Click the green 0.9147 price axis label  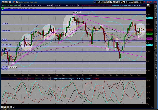point(149,34)
